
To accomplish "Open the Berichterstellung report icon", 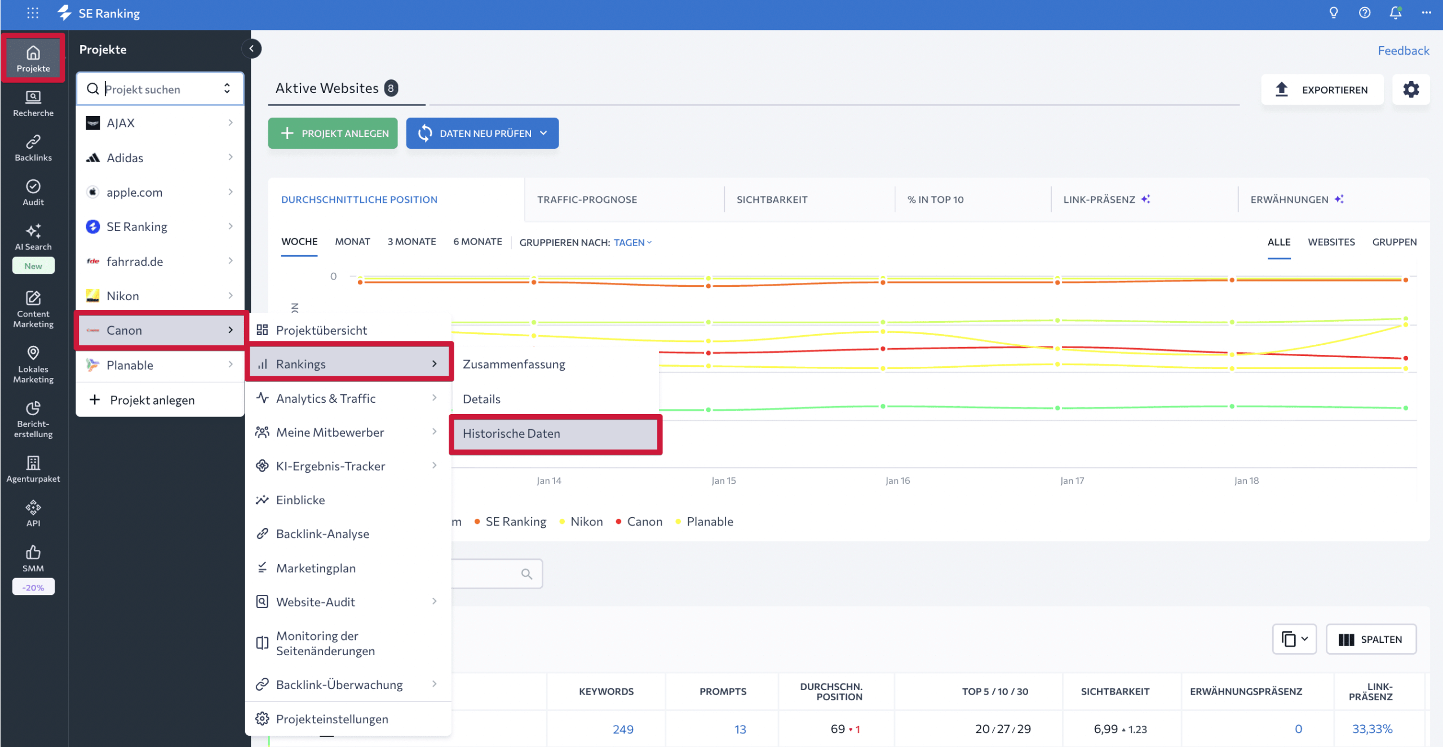I will [33, 408].
